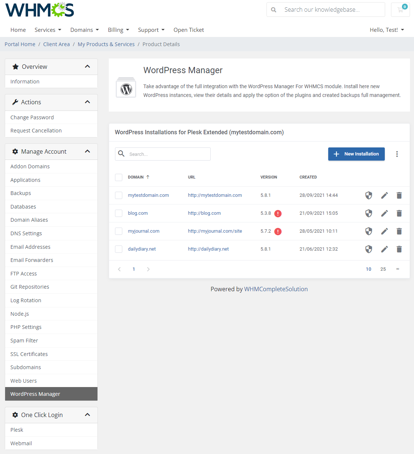The height and width of the screenshot is (454, 414).
Task: Click the trash icon for mytestdomain.com
Action: [399, 195]
